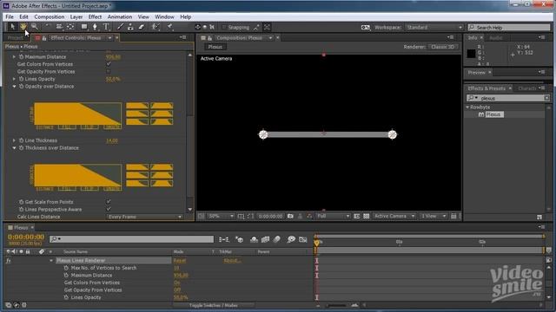Click the Renderer Classic 3D button
Viewport: 556px width, 312px height.
point(443,47)
